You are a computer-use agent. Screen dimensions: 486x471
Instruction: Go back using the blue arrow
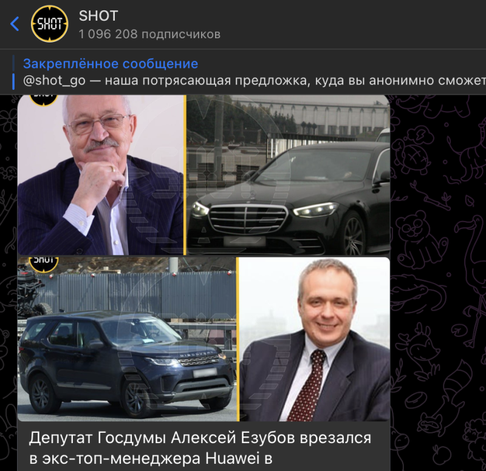[15, 24]
